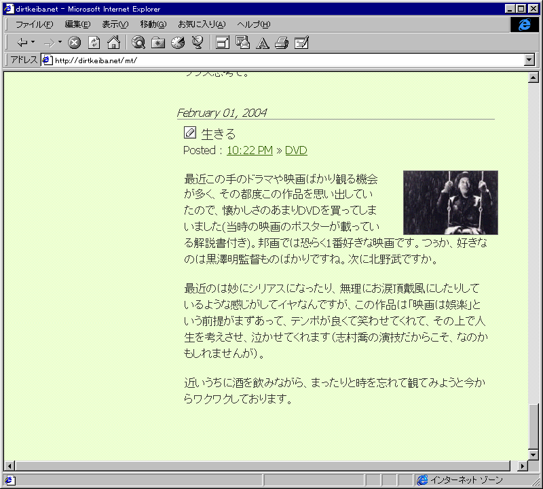Click the IE icon in the title bar
The height and width of the screenshot is (489, 543).
9,9
